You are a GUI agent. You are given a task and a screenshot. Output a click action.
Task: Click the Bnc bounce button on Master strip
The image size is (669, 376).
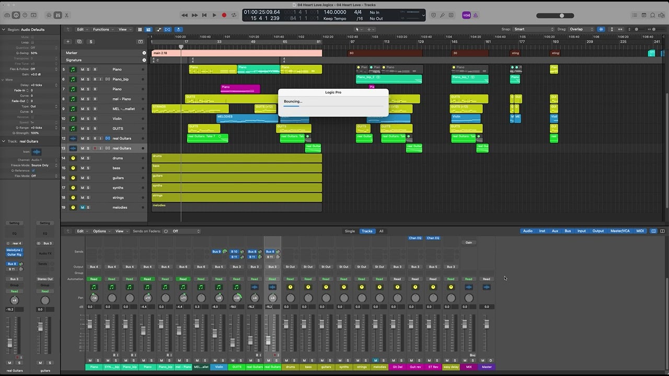tap(472, 355)
